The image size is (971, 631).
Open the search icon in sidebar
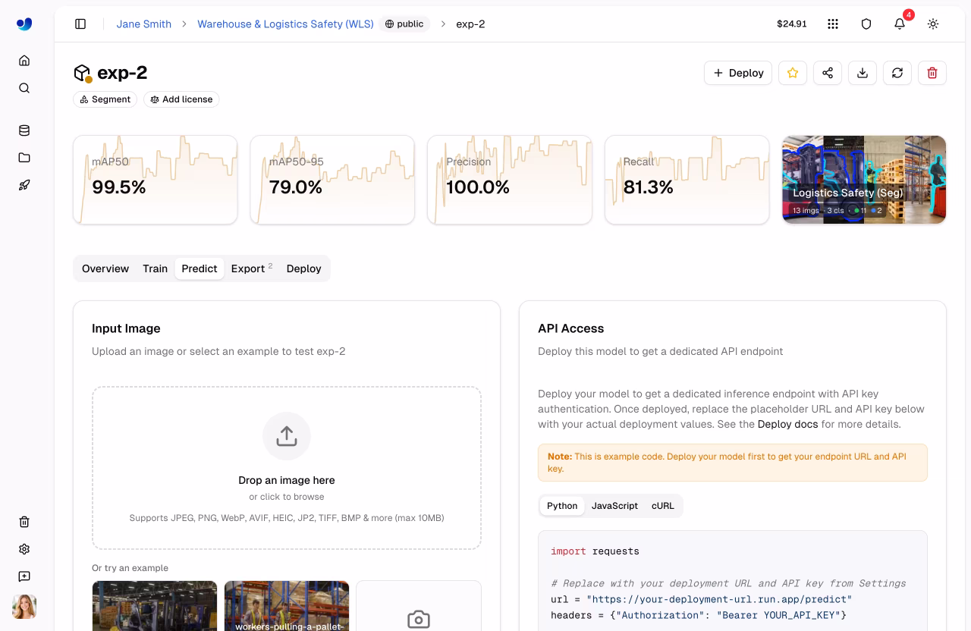coord(24,88)
